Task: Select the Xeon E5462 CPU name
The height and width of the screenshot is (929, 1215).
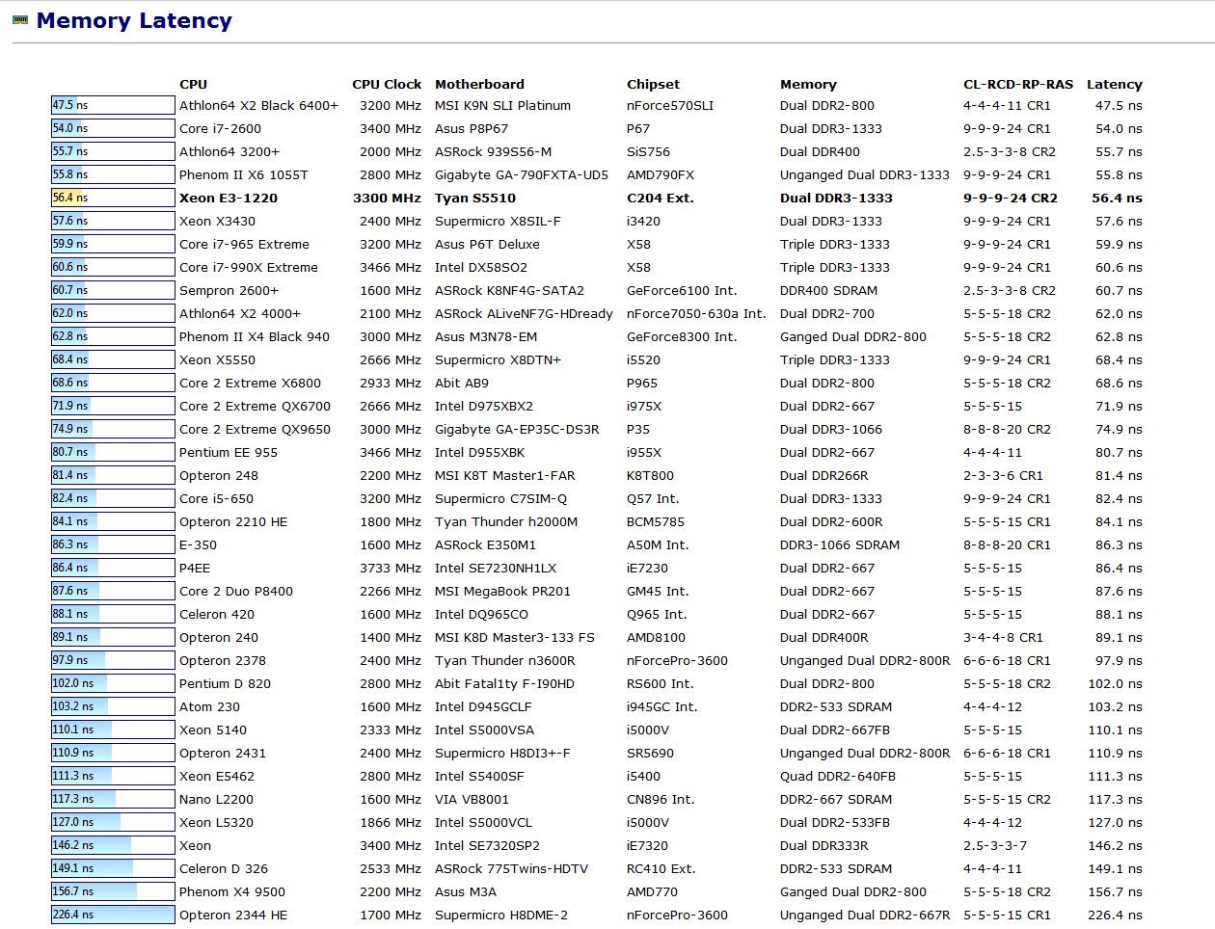Action: [x=217, y=776]
